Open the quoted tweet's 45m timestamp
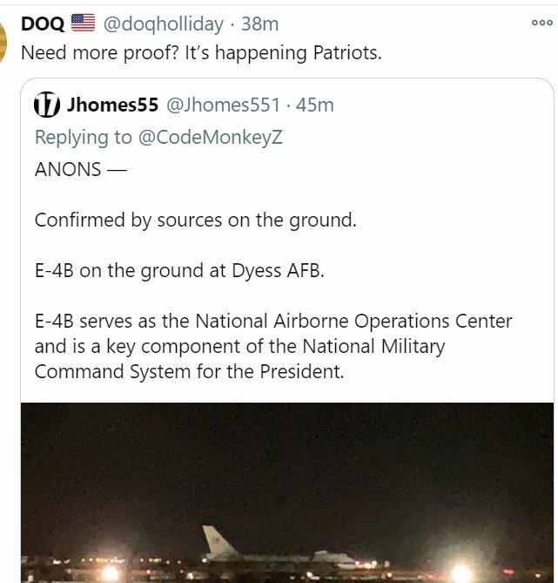Image resolution: width=558 pixels, height=583 pixels. click(315, 105)
